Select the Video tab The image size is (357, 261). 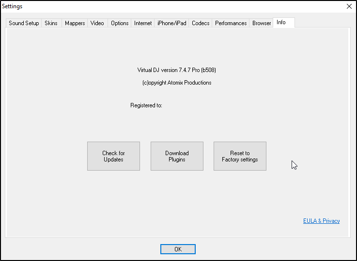tap(97, 23)
